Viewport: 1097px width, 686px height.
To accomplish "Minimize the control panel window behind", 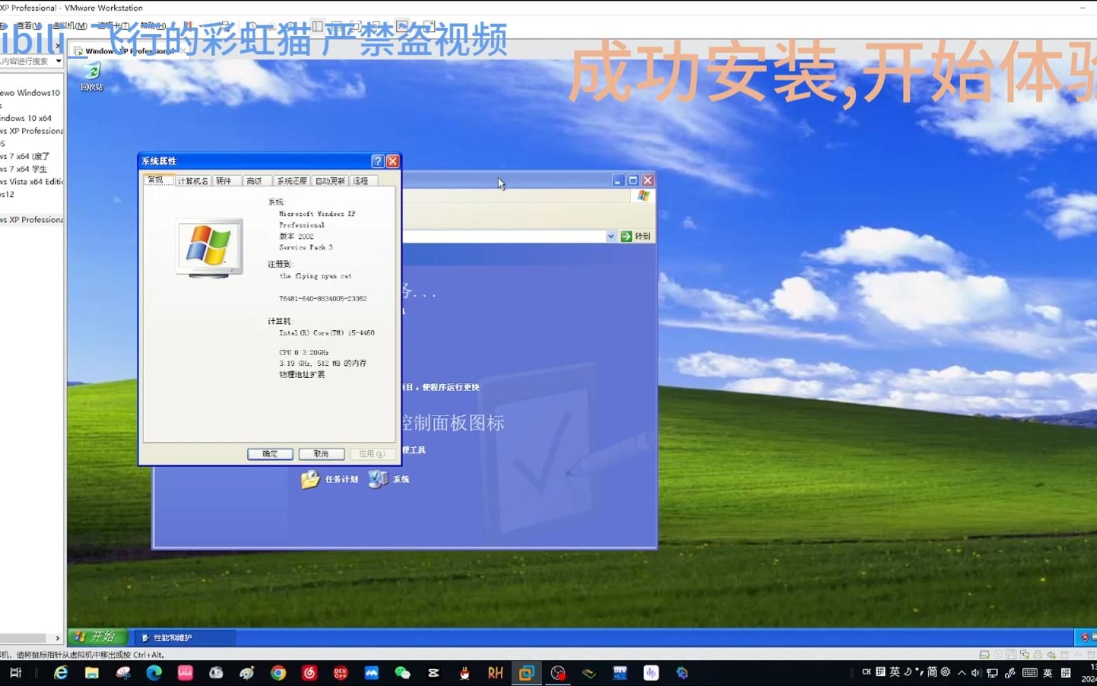I will [618, 180].
